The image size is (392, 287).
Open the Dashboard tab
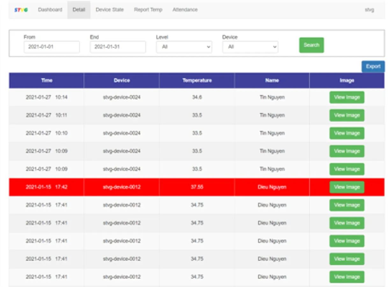tap(50, 10)
